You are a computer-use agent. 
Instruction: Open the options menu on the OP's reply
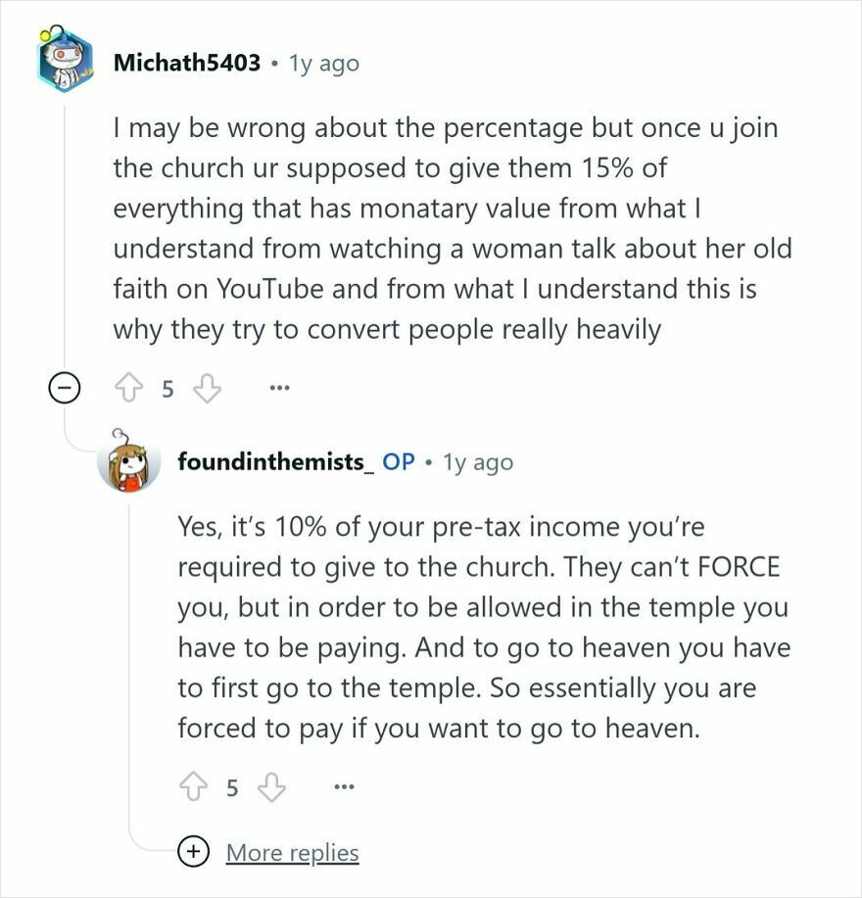(343, 785)
